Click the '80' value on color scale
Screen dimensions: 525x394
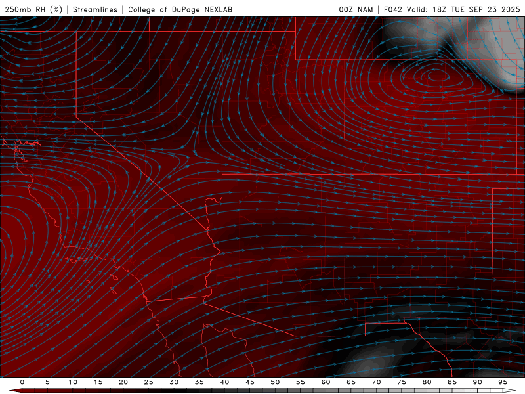coord(427,382)
